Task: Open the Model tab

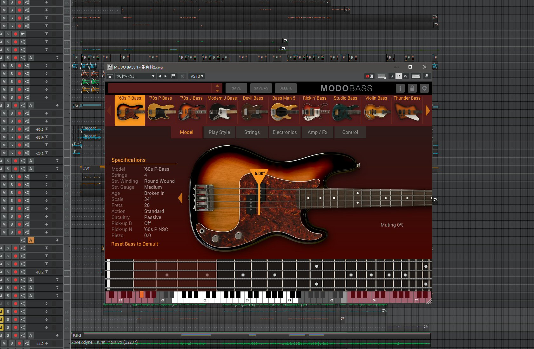Action: coord(186,132)
